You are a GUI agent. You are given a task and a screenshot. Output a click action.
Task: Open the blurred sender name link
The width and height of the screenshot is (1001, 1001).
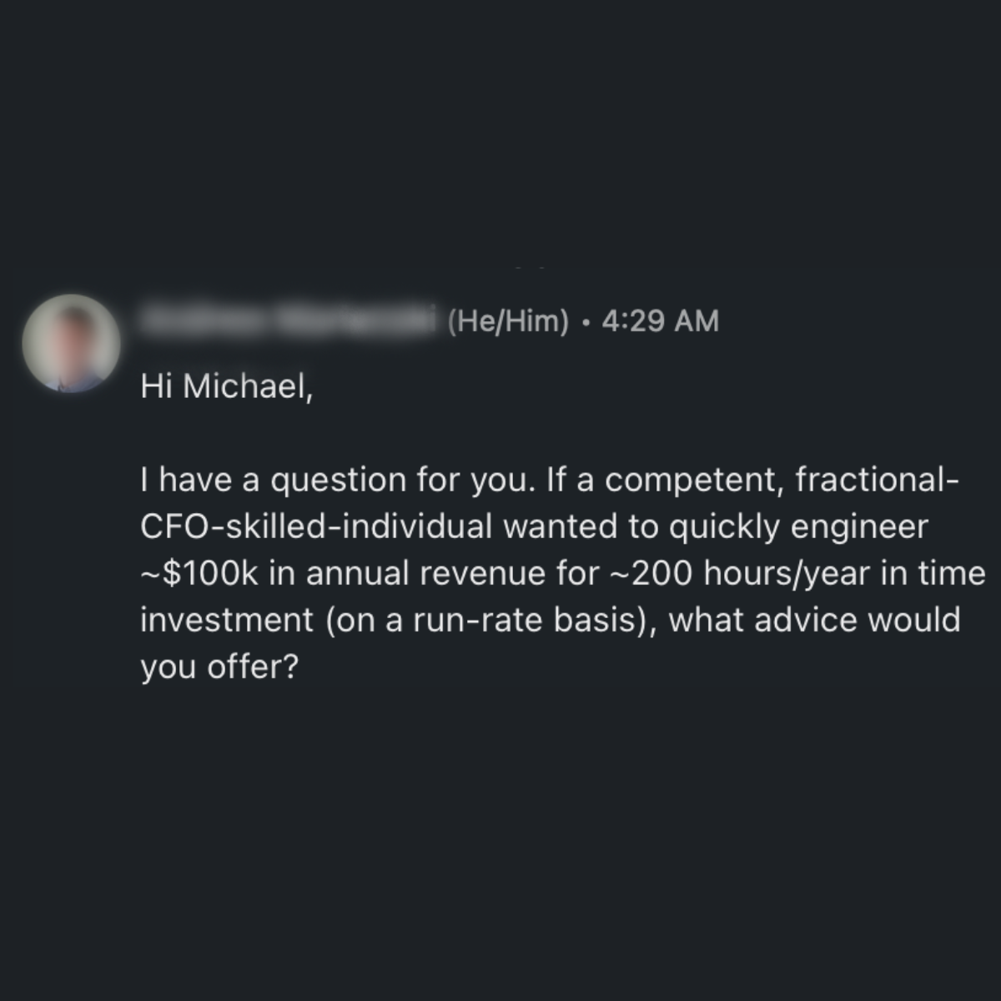point(289,320)
